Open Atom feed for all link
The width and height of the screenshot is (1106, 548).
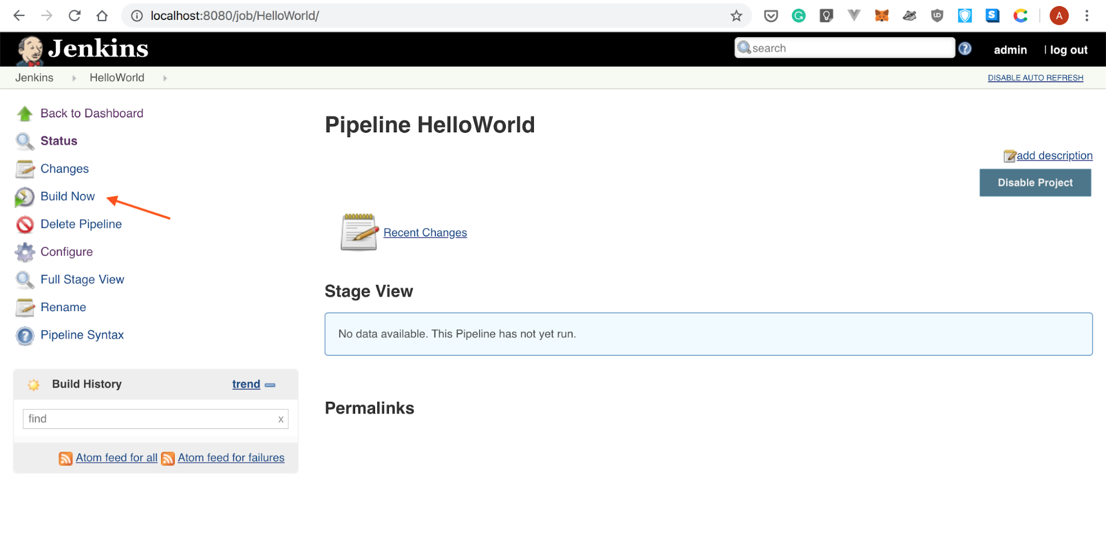[x=117, y=458]
